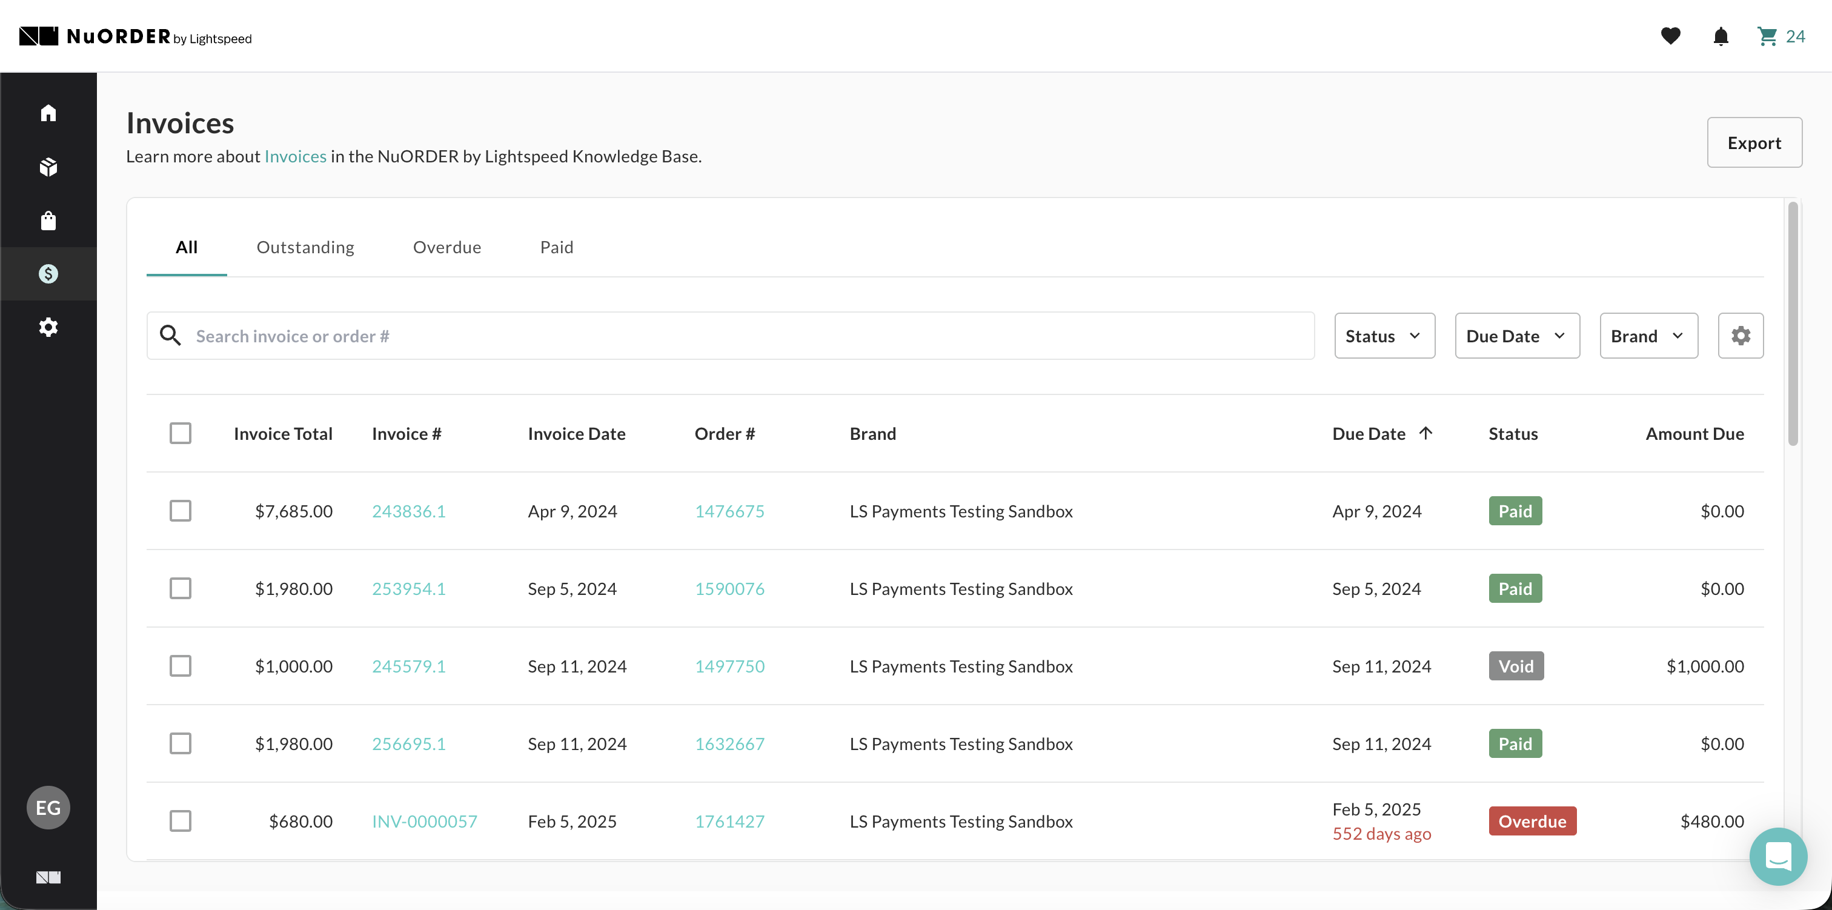Select the dollar invoices icon in sidebar

(48, 274)
